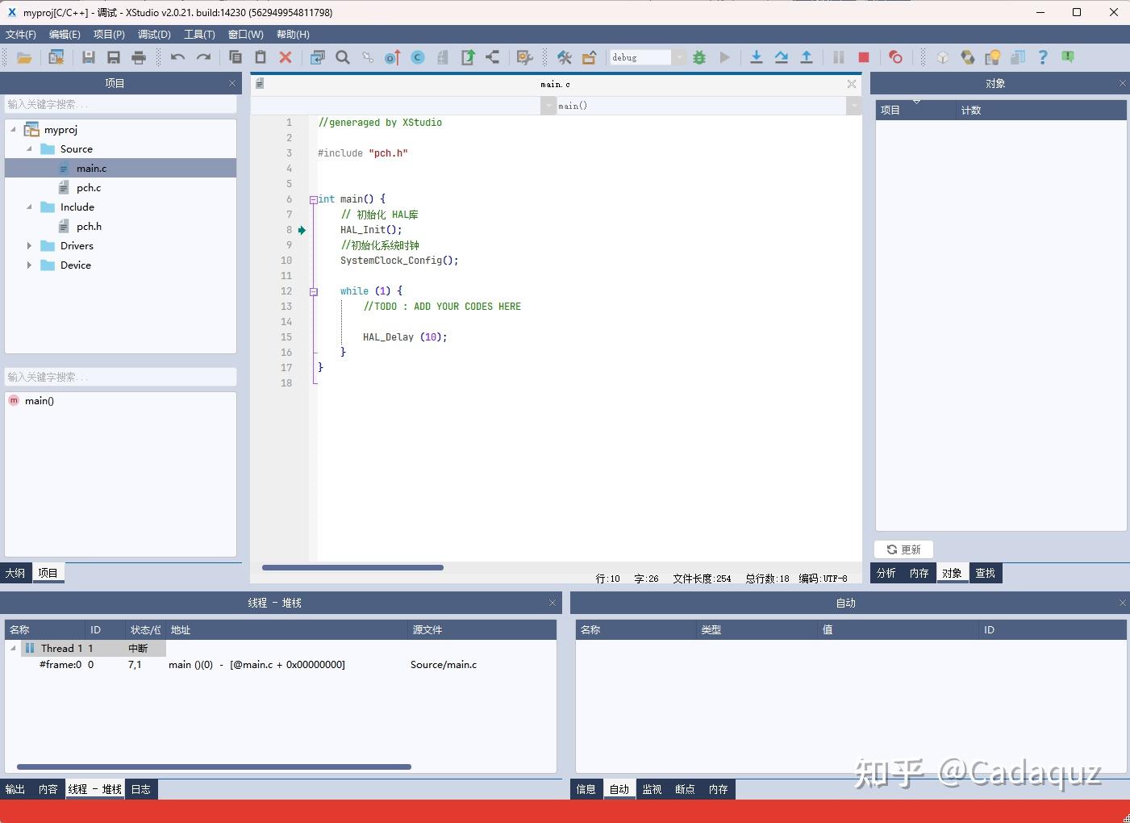
Task: Copy with the copy toolbar icon
Action: [236, 57]
